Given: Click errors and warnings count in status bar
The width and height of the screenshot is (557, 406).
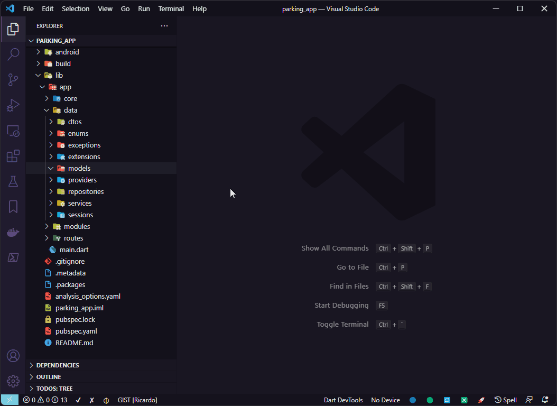Looking at the screenshot, I should tap(45, 400).
